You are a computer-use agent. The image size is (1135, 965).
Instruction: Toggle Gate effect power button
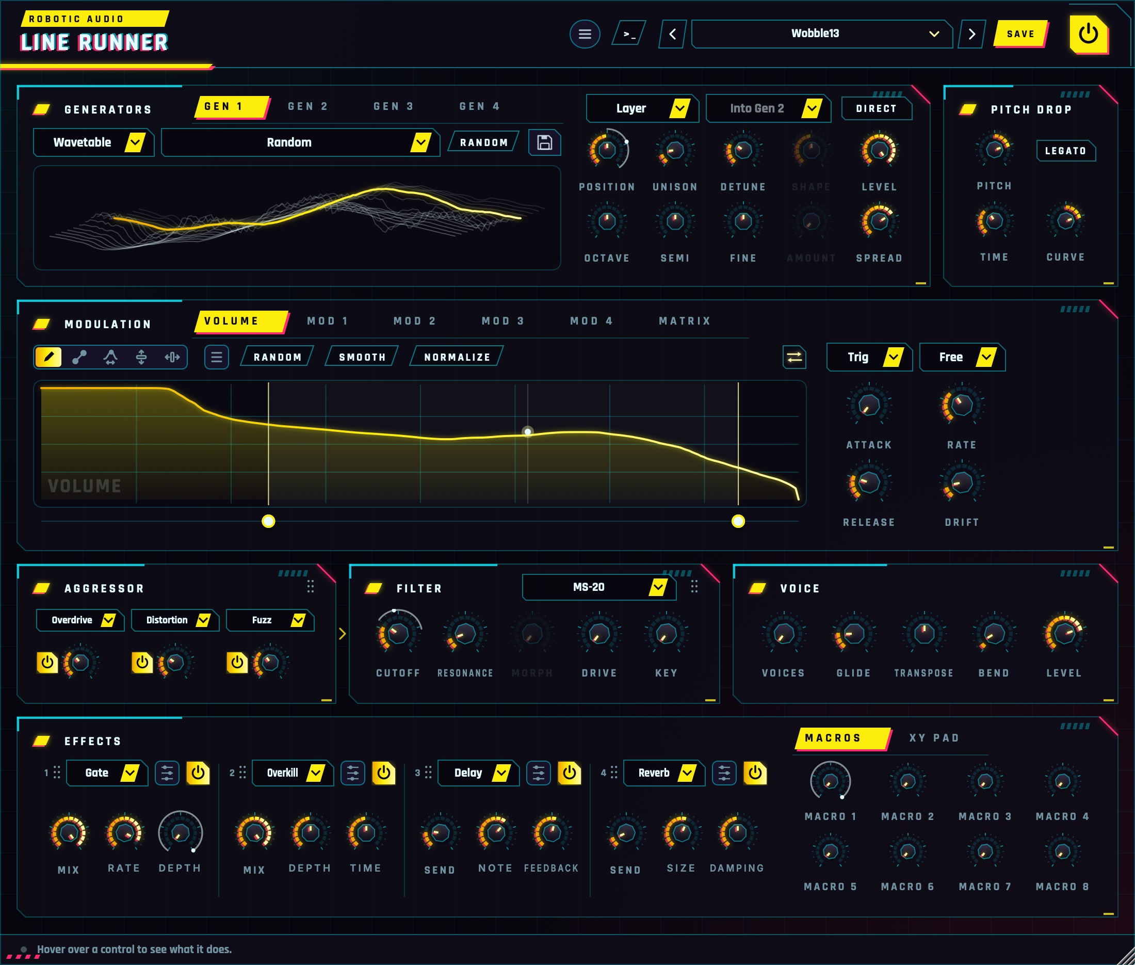(198, 773)
